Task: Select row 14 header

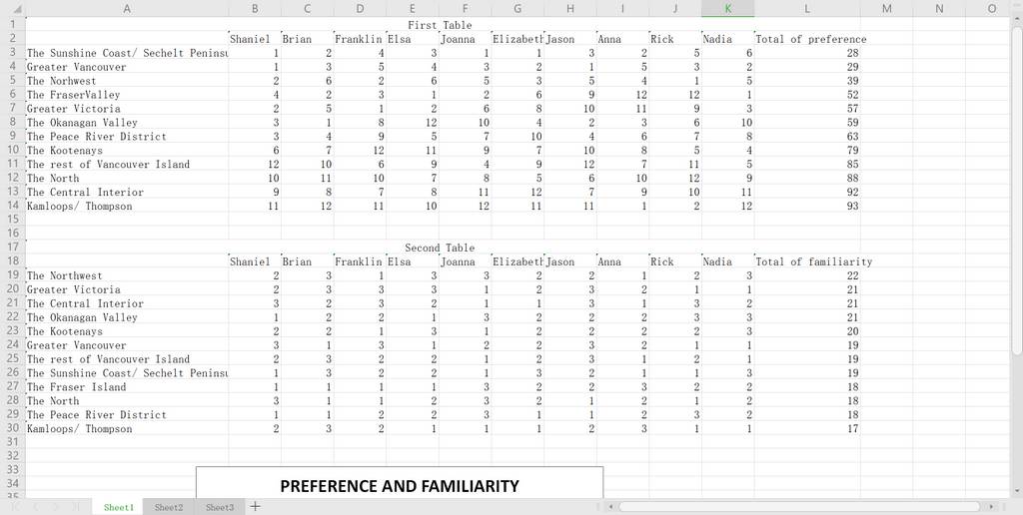Action: [x=12, y=206]
